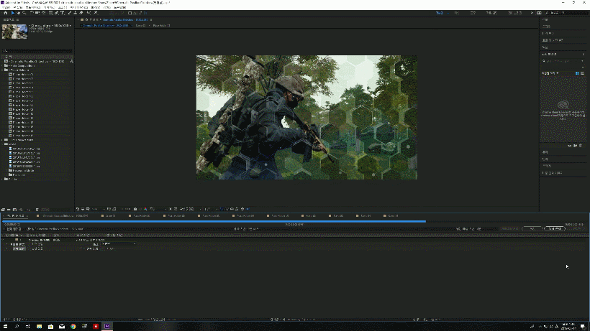Expand the first render queue item's triangle
The height and width of the screenshot is (331, 590).
4,238
